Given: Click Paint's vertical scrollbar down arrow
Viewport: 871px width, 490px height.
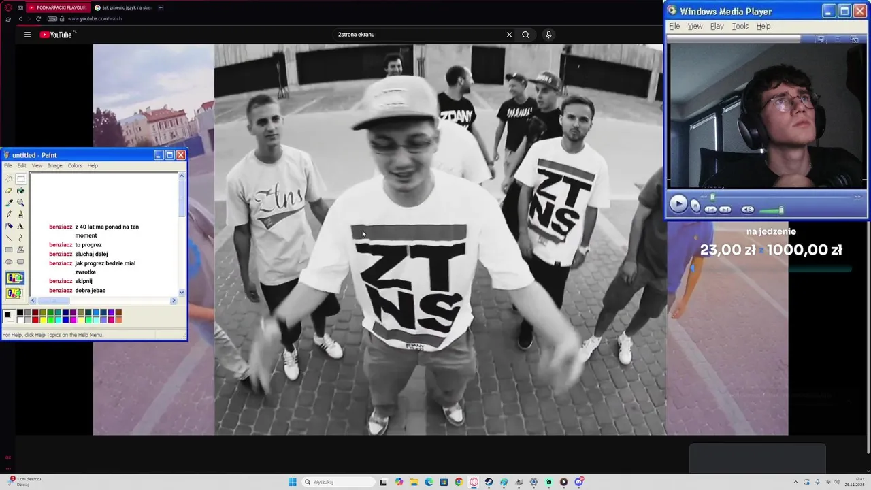Looking at the screenshot, I should tap(182, 292).
